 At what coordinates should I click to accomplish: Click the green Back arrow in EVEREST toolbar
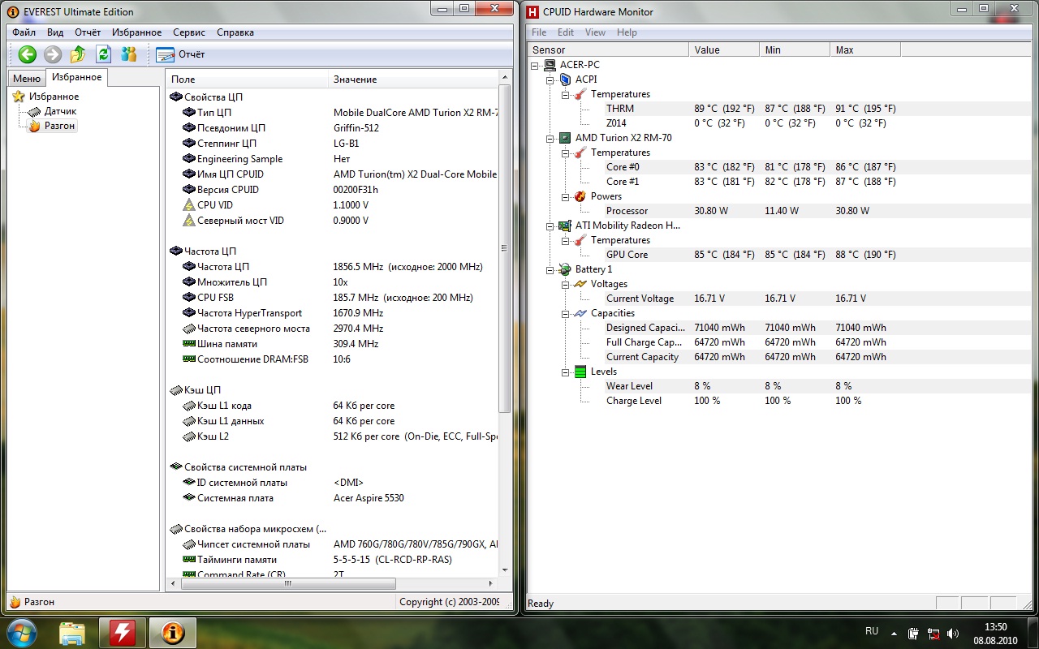(x=28, y=54)
